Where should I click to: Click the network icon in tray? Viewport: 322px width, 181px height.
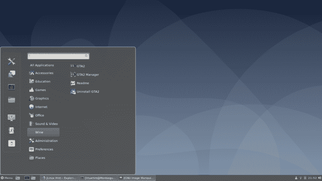(x=301, y=178)
